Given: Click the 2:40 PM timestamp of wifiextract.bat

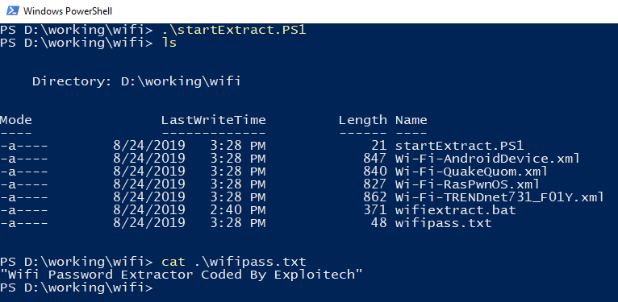Looking at the screenshot, I should coord(237,210).
